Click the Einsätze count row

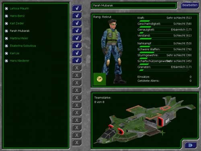tap(164, 77)
